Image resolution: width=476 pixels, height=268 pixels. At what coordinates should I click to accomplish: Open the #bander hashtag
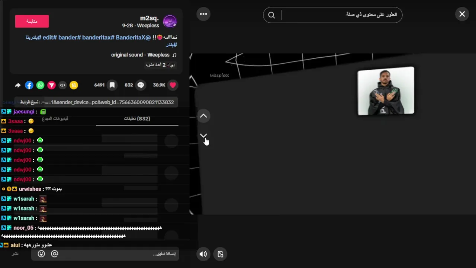[x=70, y=37]
